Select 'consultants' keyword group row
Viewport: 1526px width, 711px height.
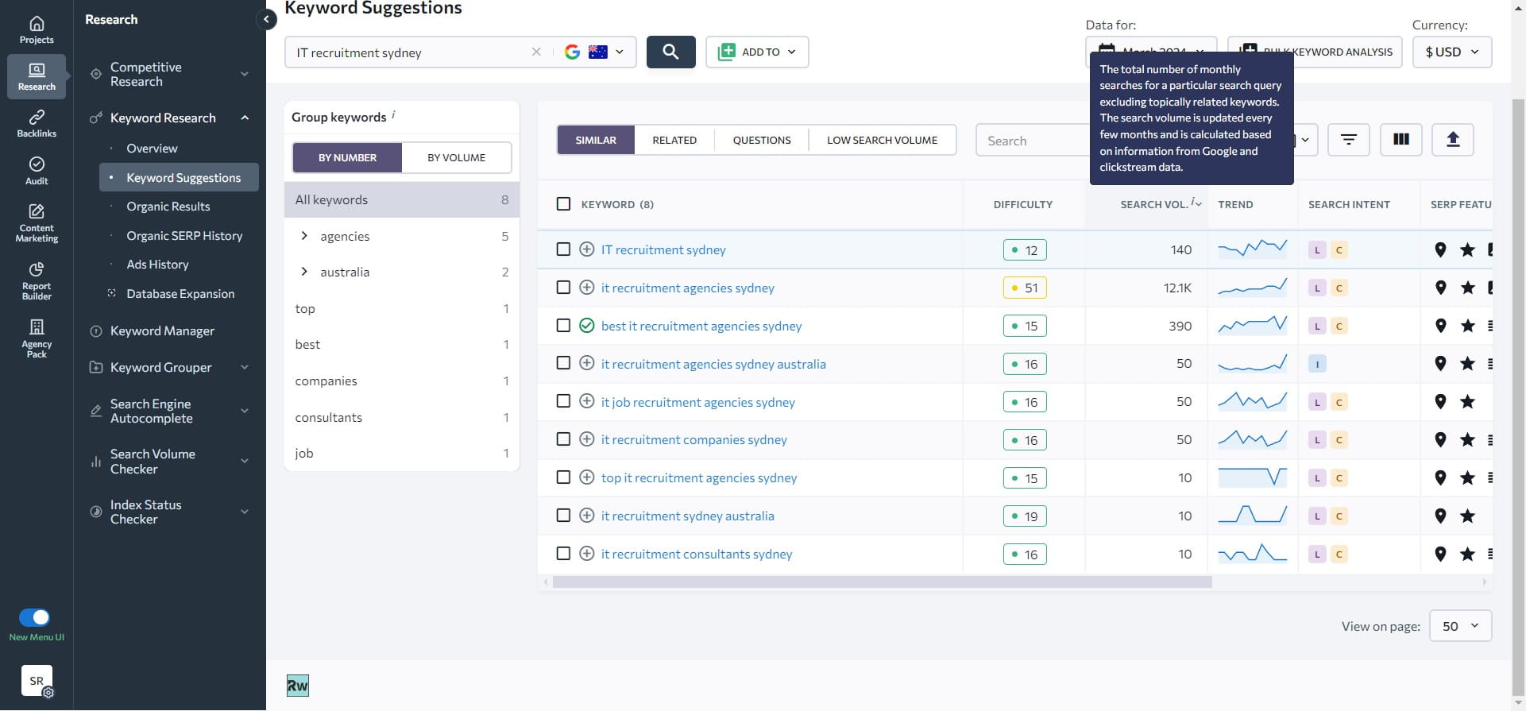(402, 417)
